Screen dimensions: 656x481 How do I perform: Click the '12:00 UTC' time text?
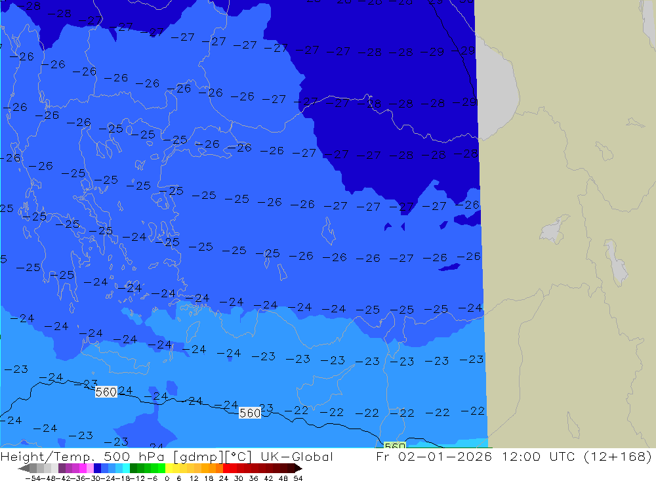click(x=539, y=456)
